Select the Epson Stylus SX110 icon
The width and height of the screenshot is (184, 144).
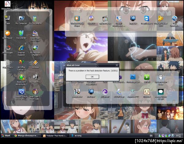tap(21, 95)
